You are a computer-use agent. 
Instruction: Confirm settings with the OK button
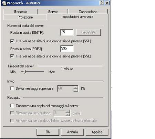pos(48,132)
